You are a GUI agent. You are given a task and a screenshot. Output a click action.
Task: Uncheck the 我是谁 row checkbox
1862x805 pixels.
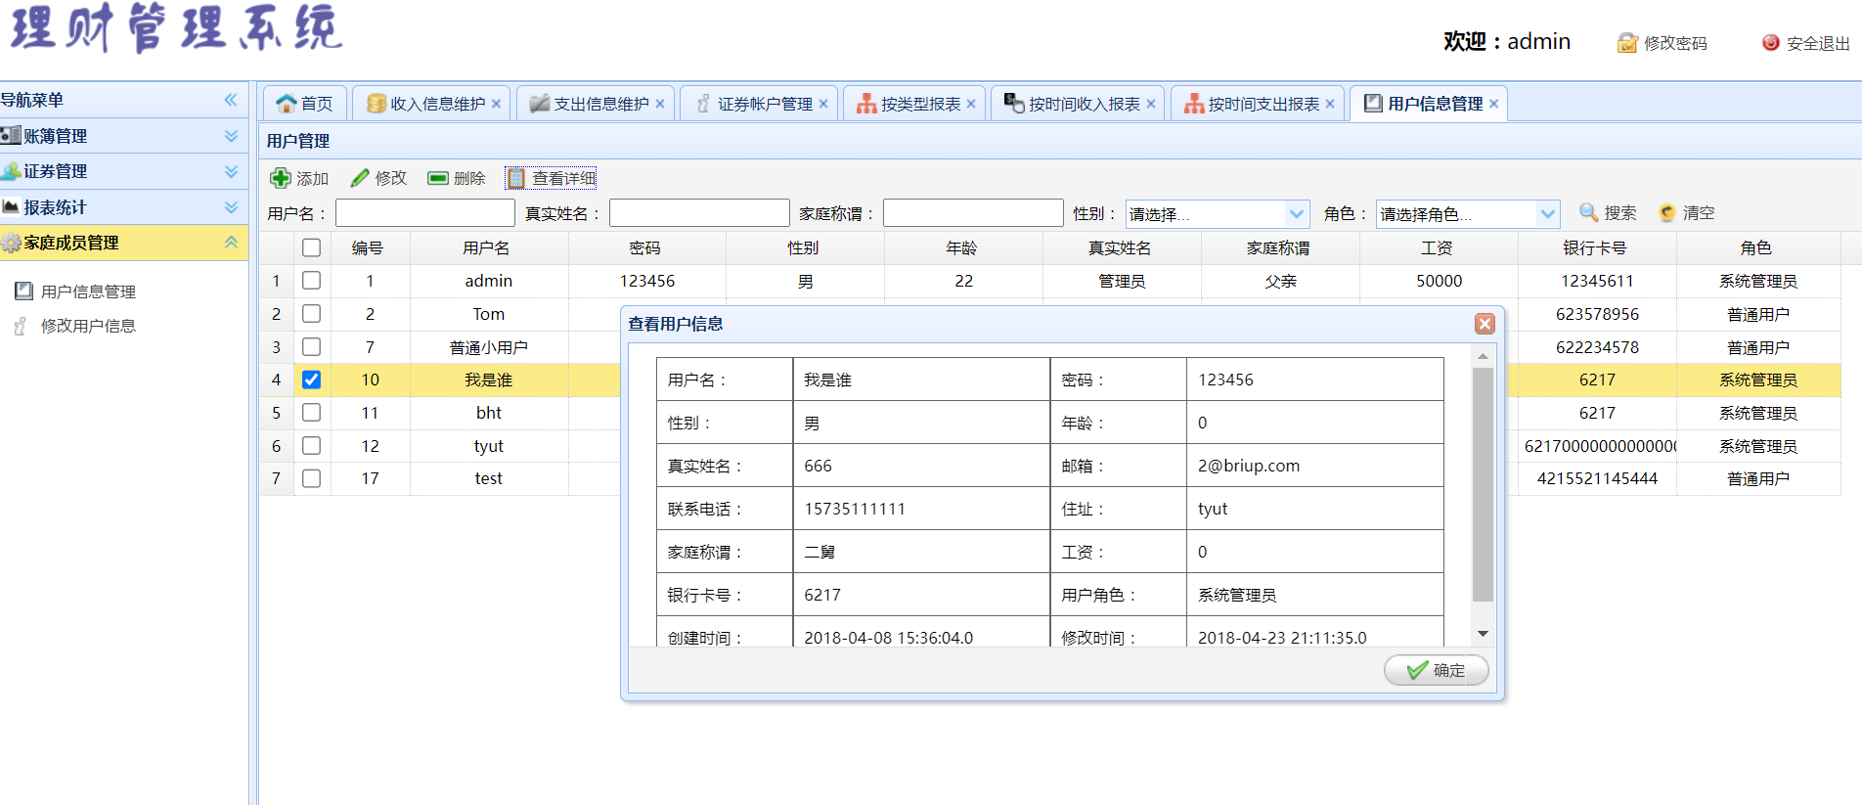[311, 380]
